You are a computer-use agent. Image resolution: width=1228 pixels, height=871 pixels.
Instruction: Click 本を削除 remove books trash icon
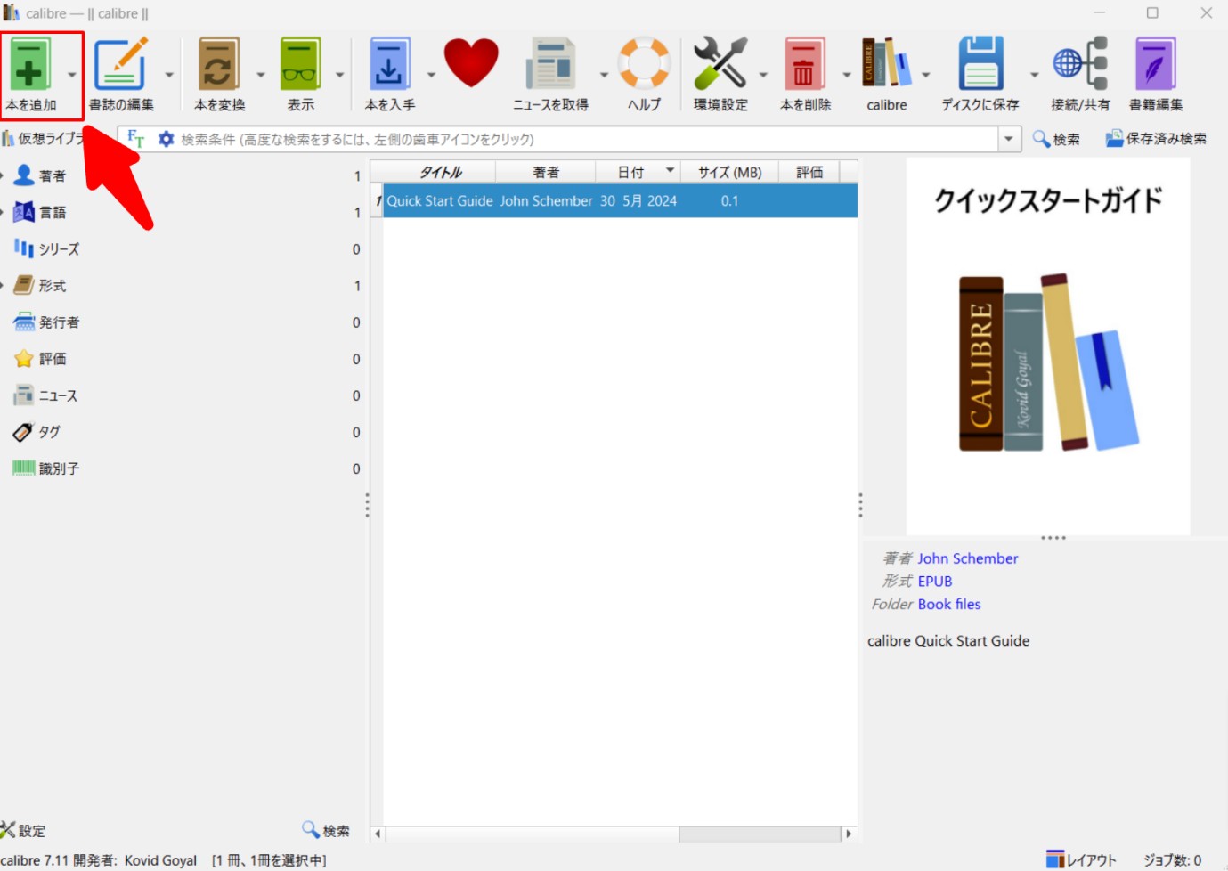click(804, 65)
